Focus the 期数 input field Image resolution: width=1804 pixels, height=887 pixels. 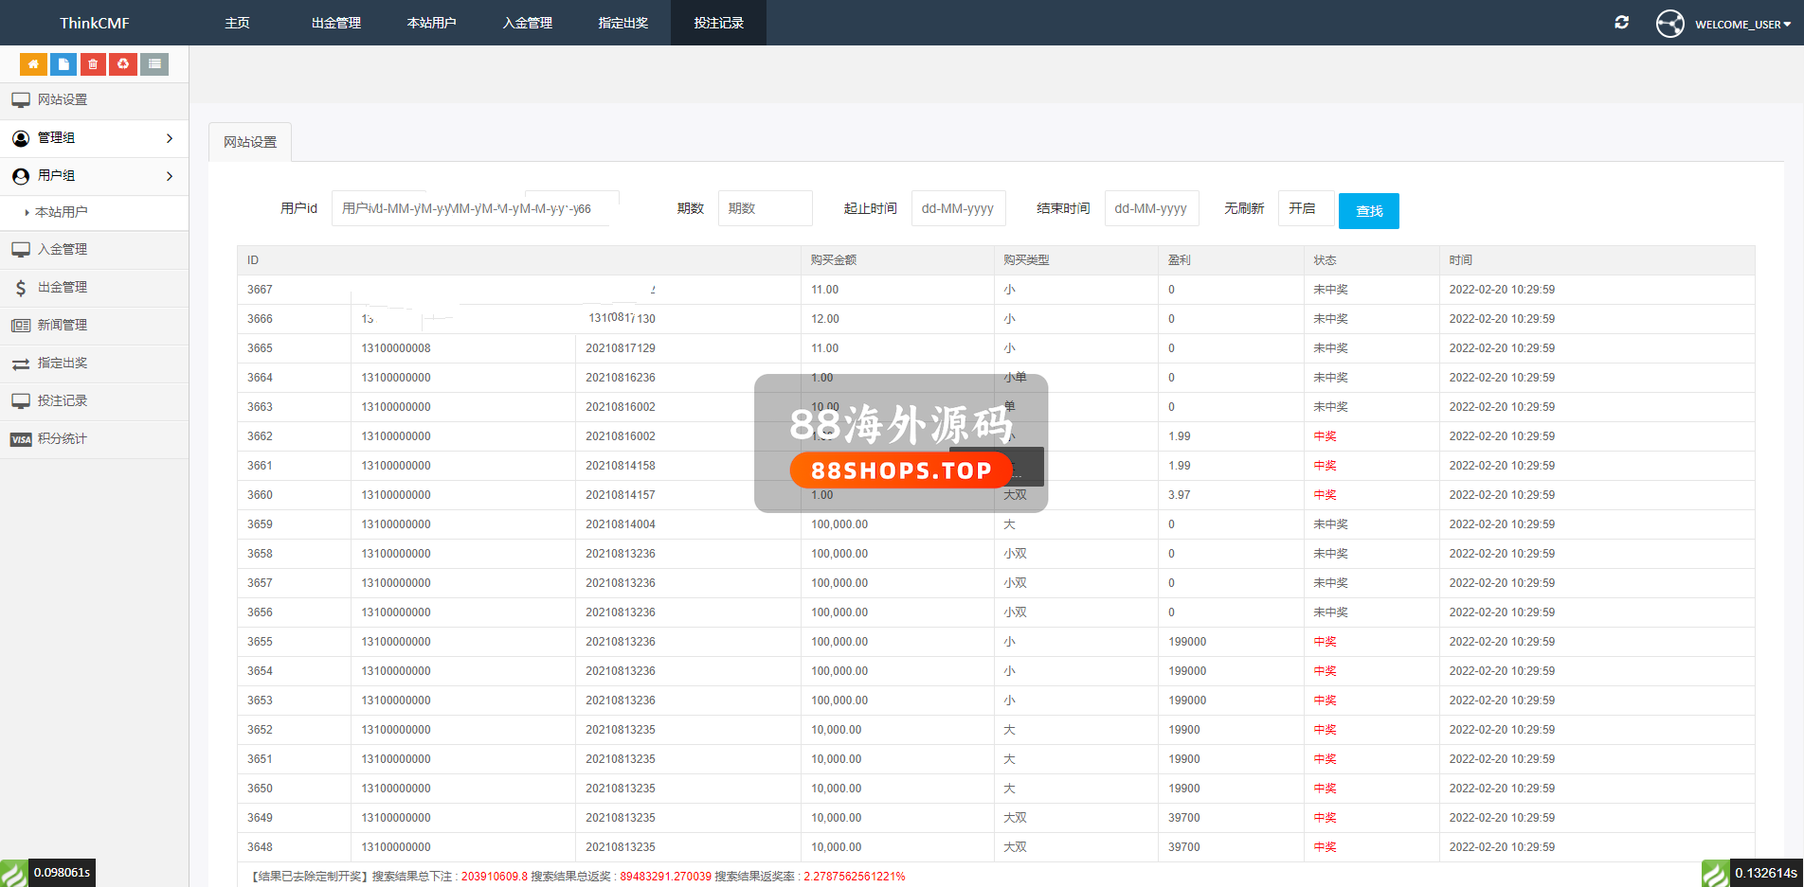(765, 208)
